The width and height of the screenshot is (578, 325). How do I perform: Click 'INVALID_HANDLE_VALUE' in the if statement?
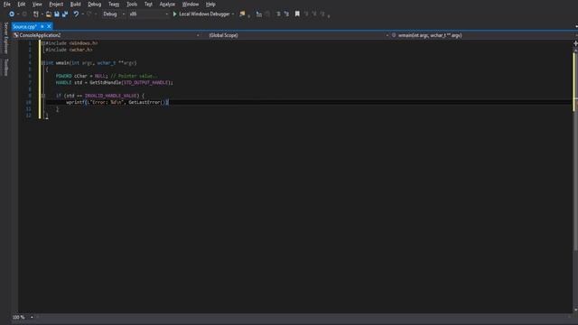pos(110,96)
